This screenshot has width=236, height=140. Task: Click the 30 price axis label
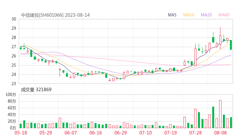[x=14, y=19]
